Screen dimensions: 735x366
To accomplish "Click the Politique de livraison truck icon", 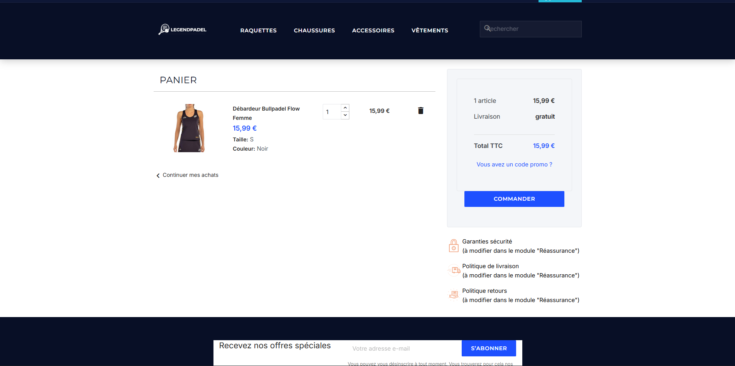I will (x=454, y=270).
